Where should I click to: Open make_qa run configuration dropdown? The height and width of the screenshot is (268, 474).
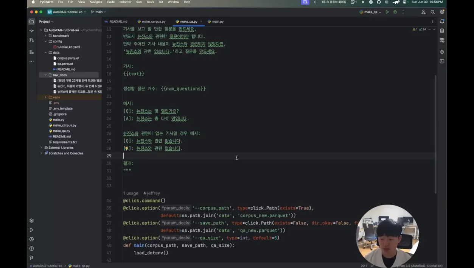370,12
